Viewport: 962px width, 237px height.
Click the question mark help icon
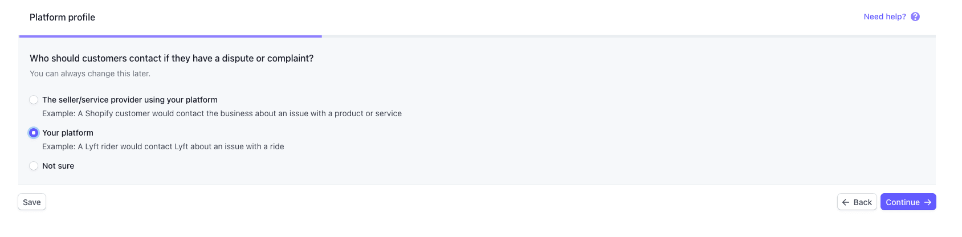tap(915, 17)
